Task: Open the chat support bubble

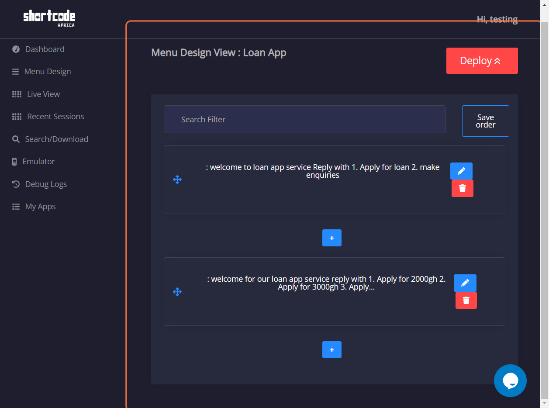Action: 510,380
